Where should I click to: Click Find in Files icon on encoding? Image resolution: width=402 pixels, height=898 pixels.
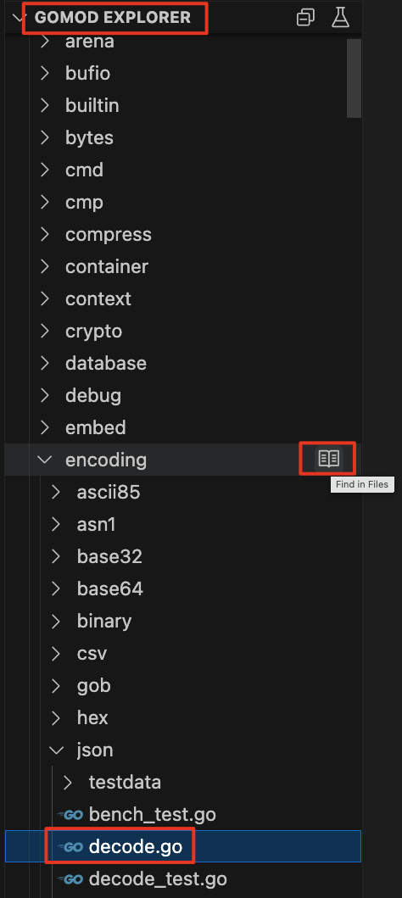click(329, 459)
